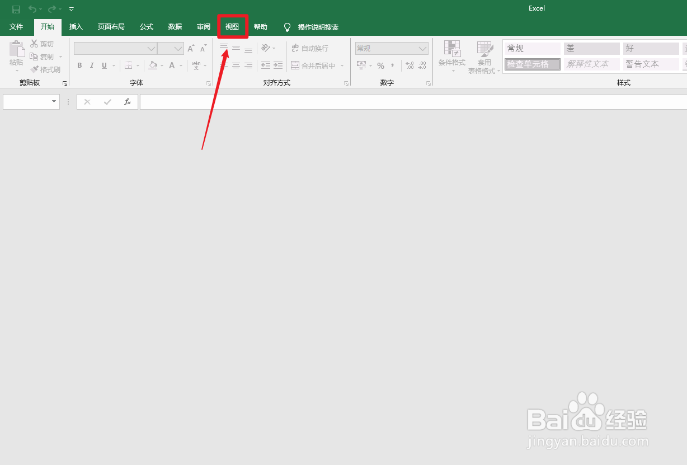Screen dimensions: 687x465
Task: Switch to the 插入 ribbon tab
Action: coord(76,27)
